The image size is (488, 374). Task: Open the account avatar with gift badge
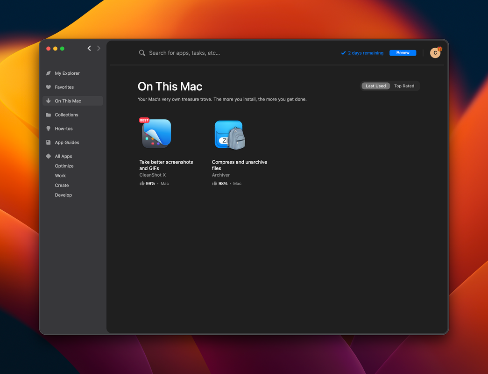click(435, 53)
